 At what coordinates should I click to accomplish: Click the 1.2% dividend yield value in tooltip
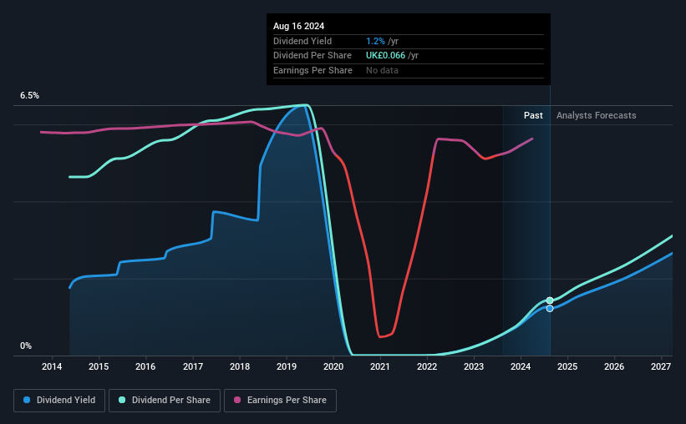click(x=375, y=41)
